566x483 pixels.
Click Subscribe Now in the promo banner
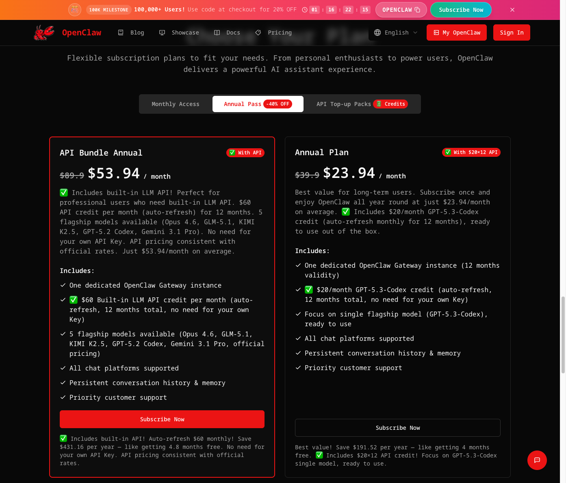click(461, 10)
